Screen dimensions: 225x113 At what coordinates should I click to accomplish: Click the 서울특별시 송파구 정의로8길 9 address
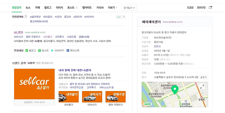(176, 77)
